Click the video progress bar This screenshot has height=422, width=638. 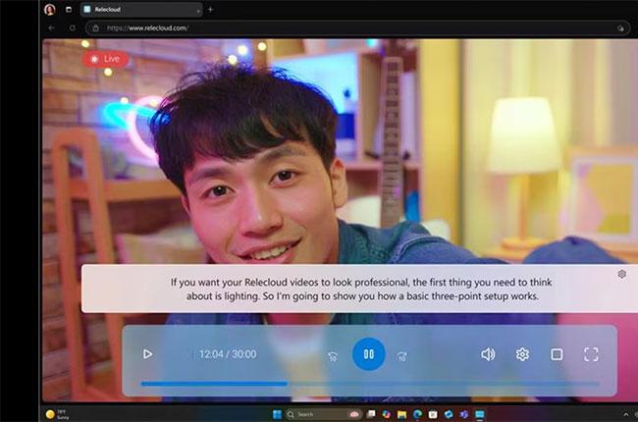(370, 384)
